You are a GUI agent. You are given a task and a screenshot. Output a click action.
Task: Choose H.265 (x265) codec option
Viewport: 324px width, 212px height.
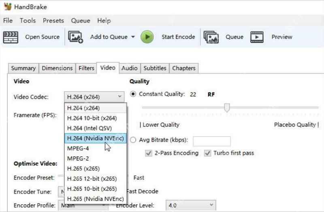96,169
